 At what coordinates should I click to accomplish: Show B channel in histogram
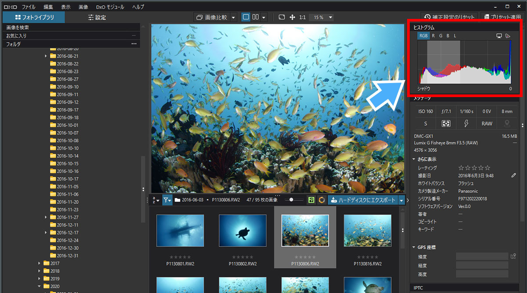pos(448,36)
